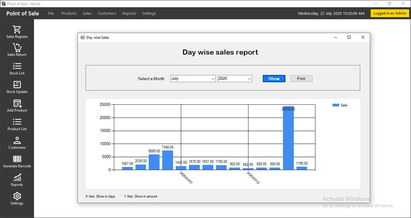Click the y-axis value 15000
The height and width of the screenshot is (218, 411).
(105, 130)
